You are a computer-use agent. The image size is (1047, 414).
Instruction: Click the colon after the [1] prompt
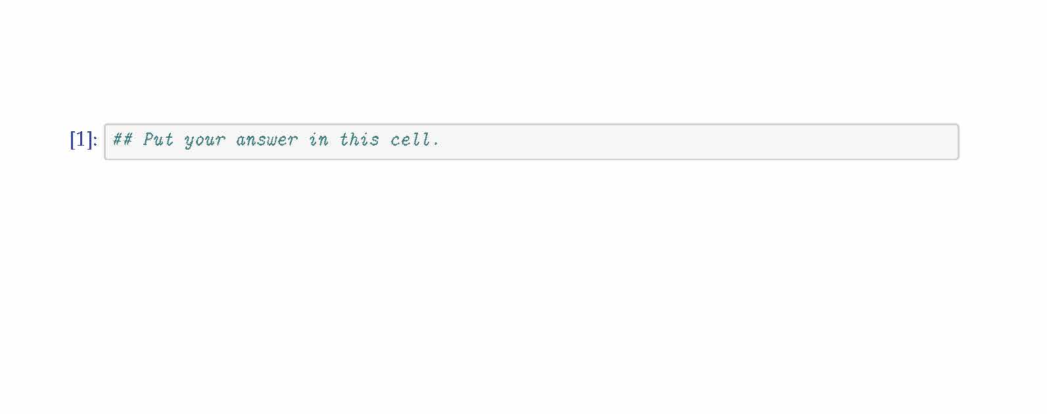tap(95, 141)
